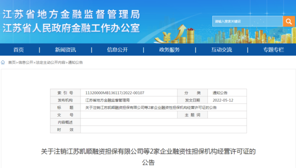Open the 首页 navigation item
Screen dimensions: 296x168
pos(18,50)
